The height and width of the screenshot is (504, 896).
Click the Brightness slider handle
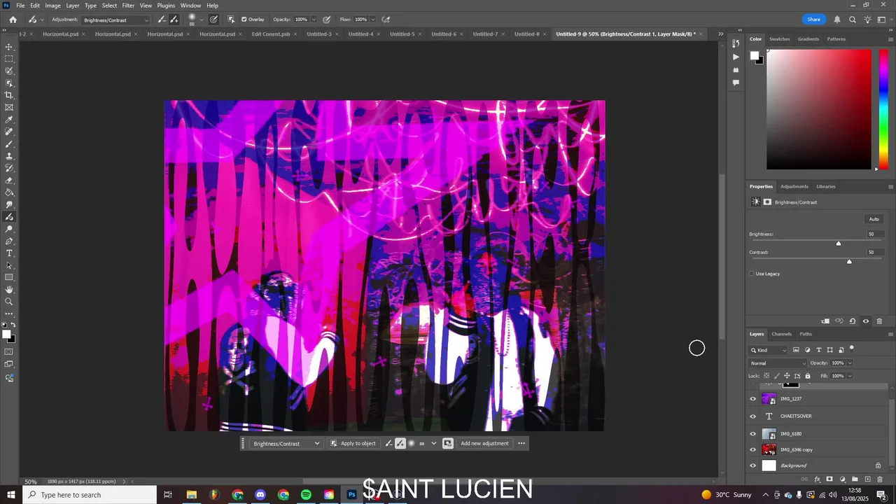pyautogui.click(x=839, y=244)
